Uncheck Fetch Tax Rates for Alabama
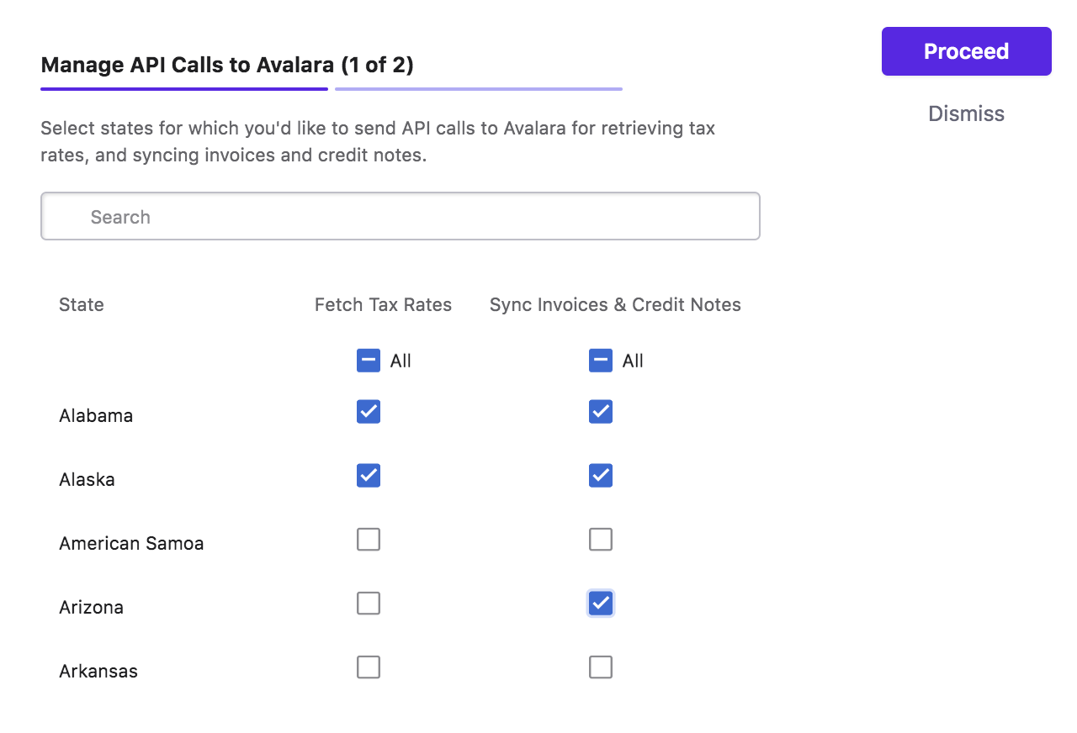This screenshot has height=733, width=1077. pos(369,412)
